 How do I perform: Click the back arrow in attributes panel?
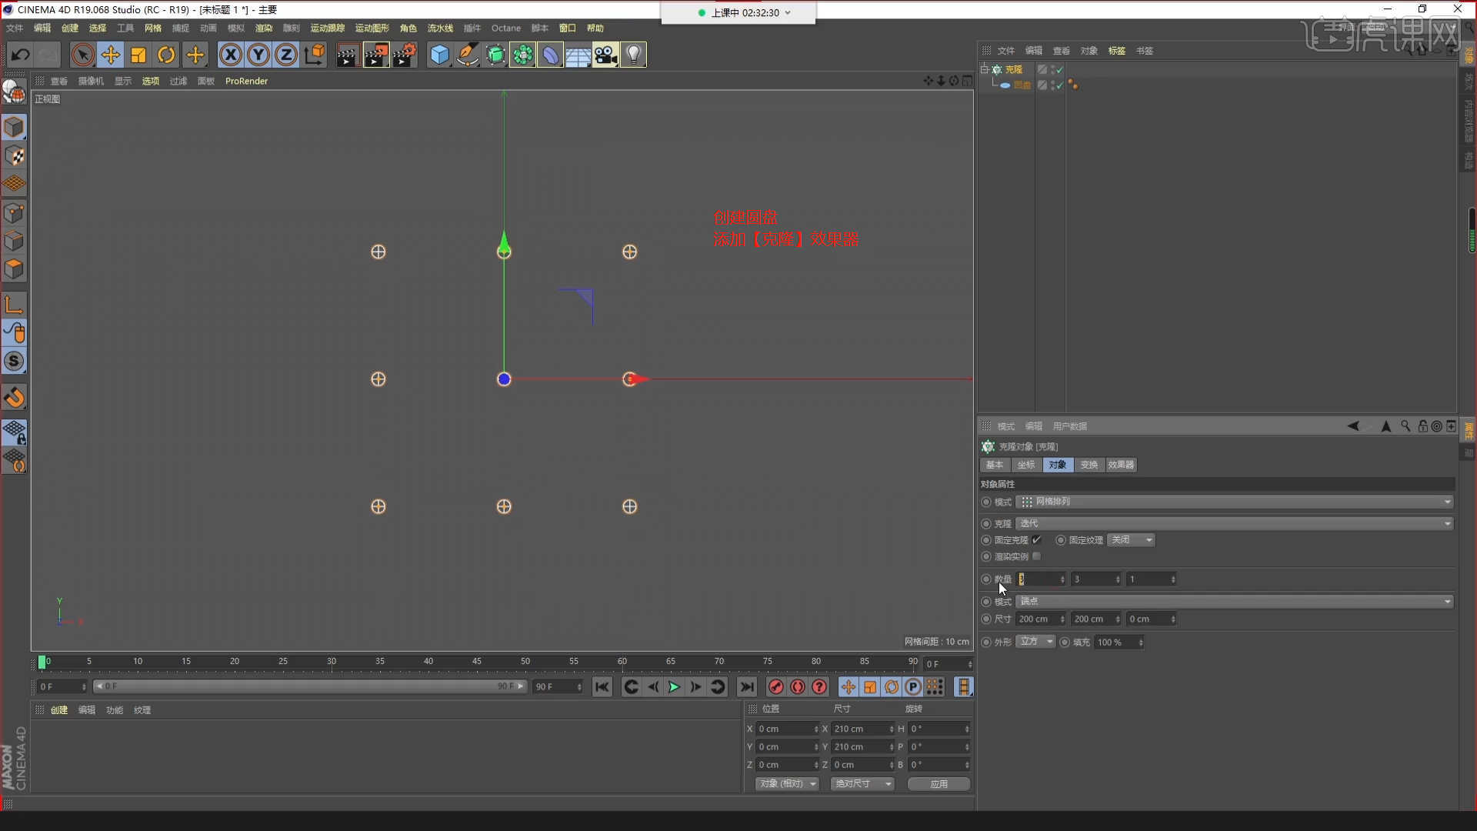[x=1353, y=426]
